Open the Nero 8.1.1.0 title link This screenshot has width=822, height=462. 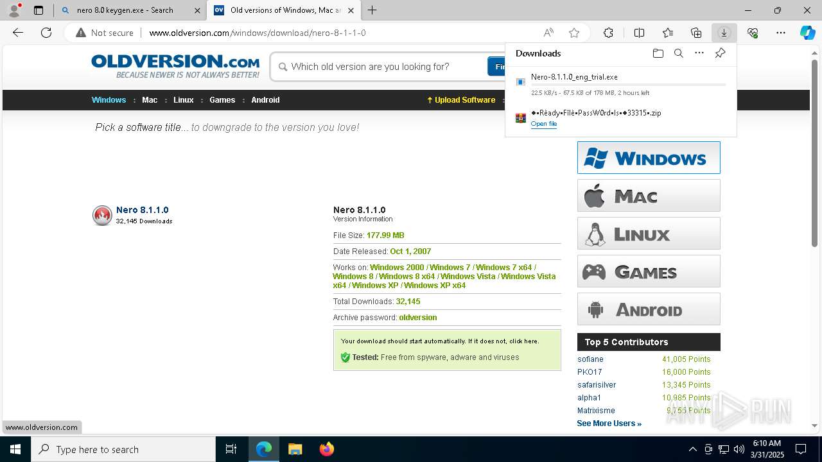coord(142,210)
